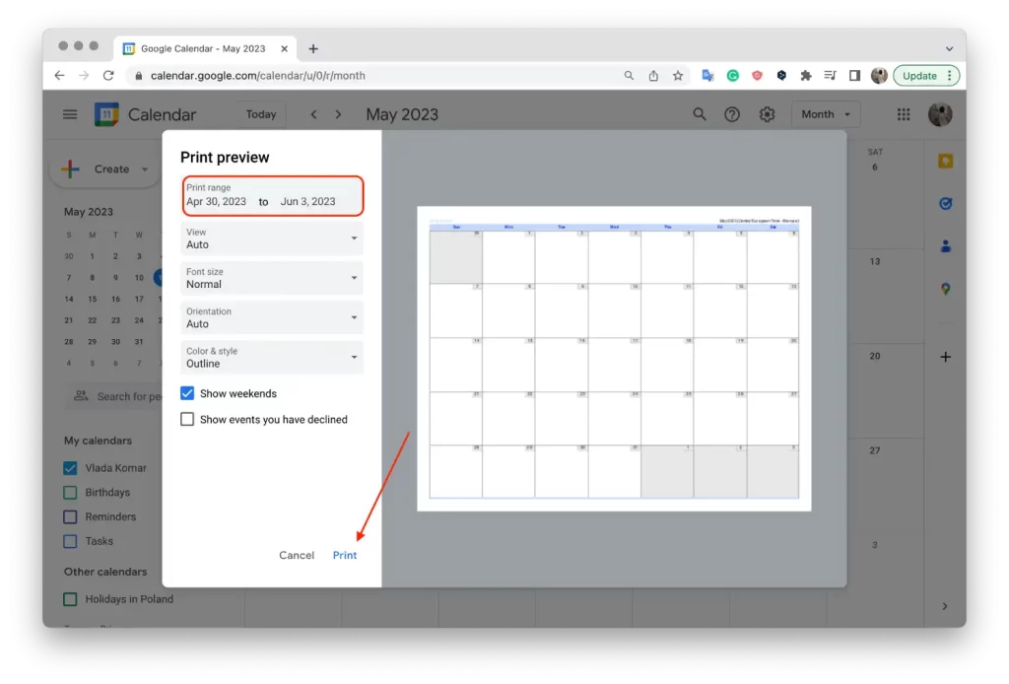Open the Calendar main menu hamburger
The width and height of the screenshot is (1009, 684).
coord(70,114)
